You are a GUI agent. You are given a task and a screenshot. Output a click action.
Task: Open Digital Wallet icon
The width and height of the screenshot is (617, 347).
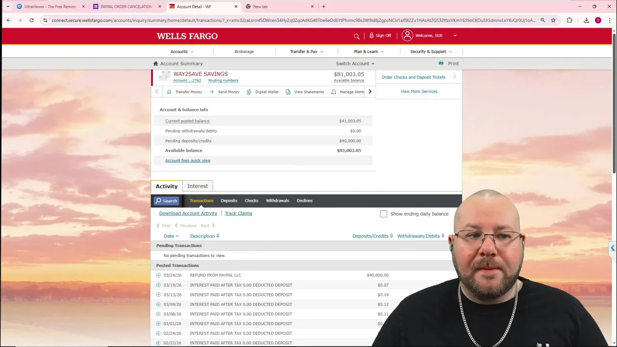click(x=249, y=92)
